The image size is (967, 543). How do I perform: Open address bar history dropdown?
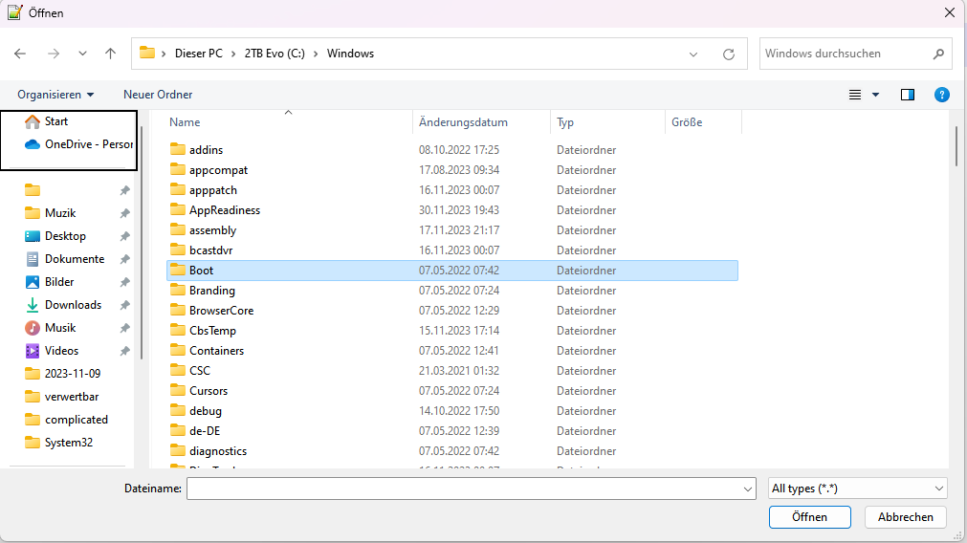pos(693,54)
